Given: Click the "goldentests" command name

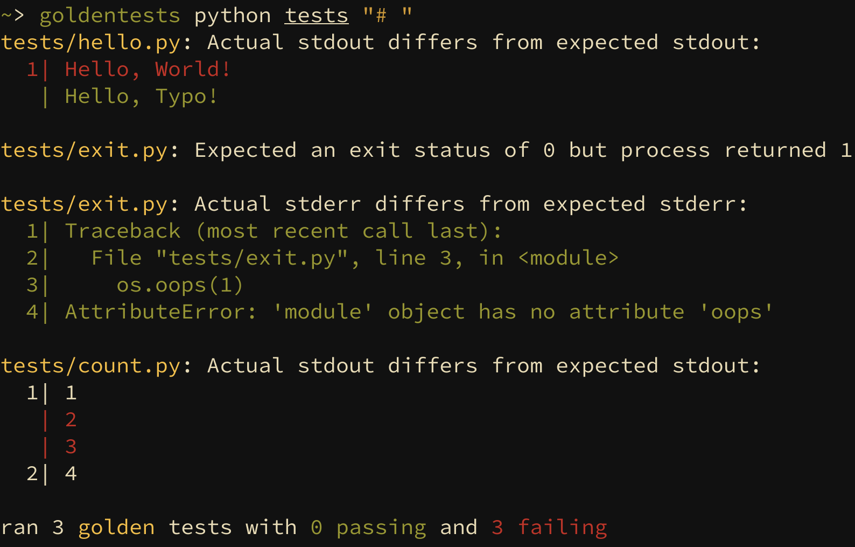Looking at the screenshot, I should click(110, 16).
